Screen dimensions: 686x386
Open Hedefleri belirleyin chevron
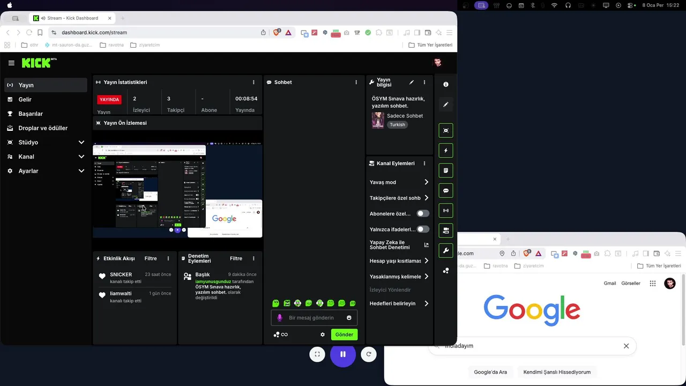pos(427,303)
